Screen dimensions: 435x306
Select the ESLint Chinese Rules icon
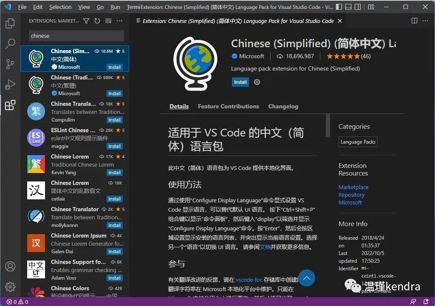click(36, 138)
